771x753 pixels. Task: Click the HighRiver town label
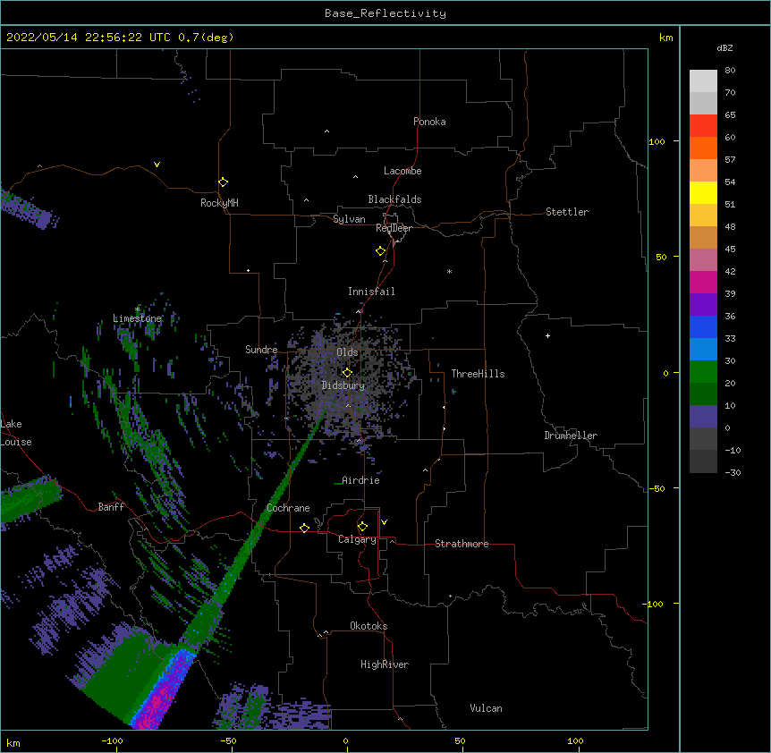click(x=385, y=664)
